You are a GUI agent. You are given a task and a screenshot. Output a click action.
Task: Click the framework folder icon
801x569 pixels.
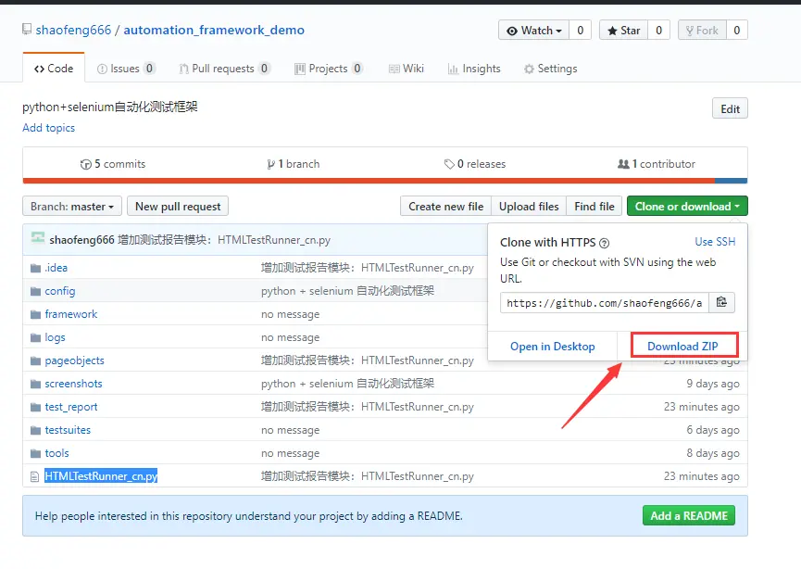pyautogui.click(x=35, y=314)
